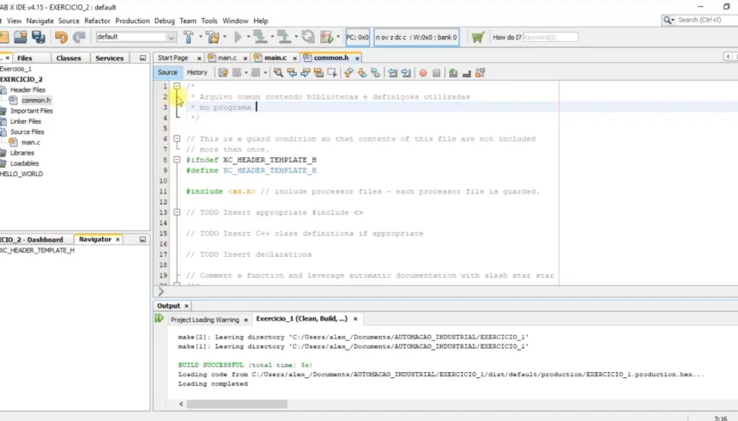738x421 pixels.
Task: Open the Window menu
Action: click(x=235, y=21)
